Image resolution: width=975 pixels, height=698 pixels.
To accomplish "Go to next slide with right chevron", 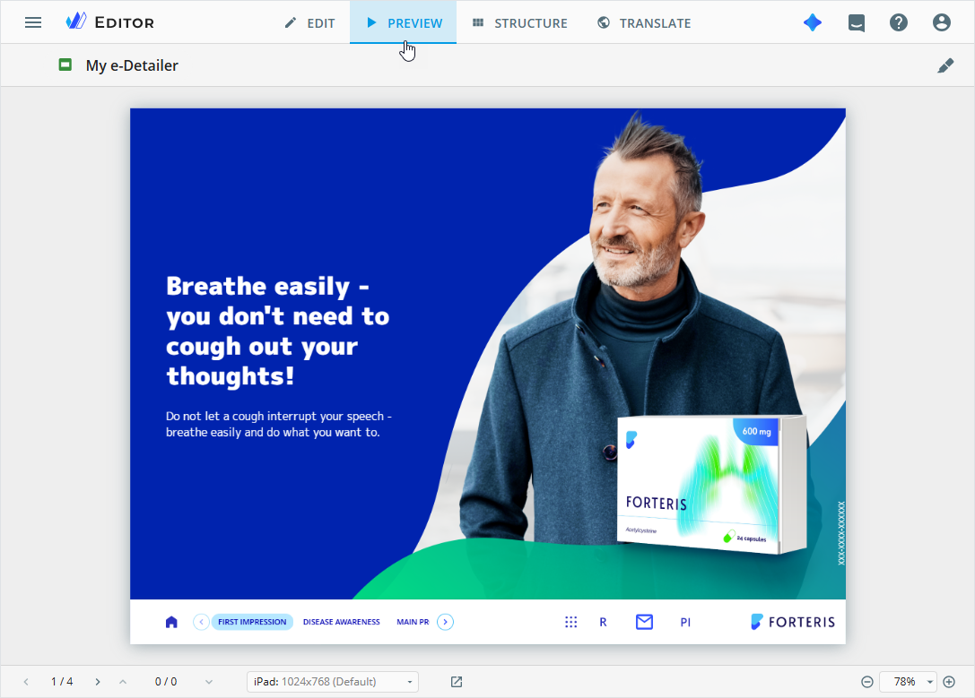I will [x=98, y=682].
